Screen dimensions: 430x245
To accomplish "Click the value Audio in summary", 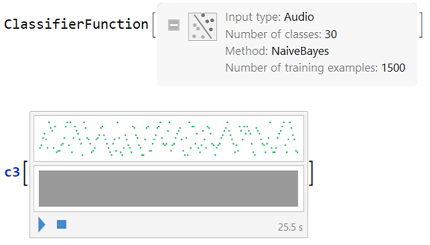I will 299,17.
